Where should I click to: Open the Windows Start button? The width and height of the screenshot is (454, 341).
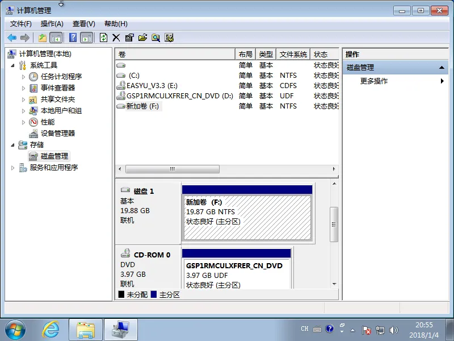[15, 330]
